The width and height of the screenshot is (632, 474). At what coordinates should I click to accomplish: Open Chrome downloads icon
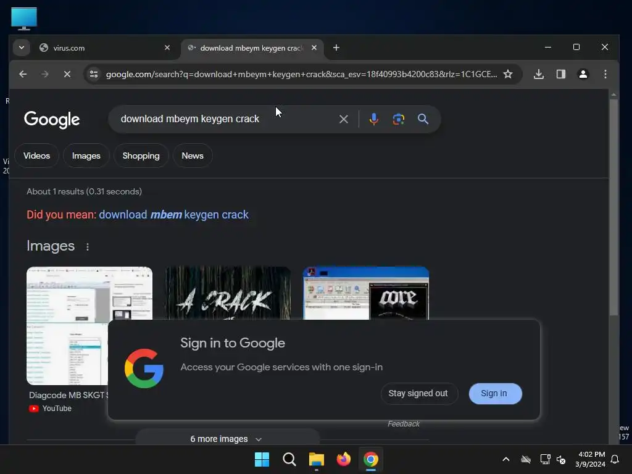point(539,74)
